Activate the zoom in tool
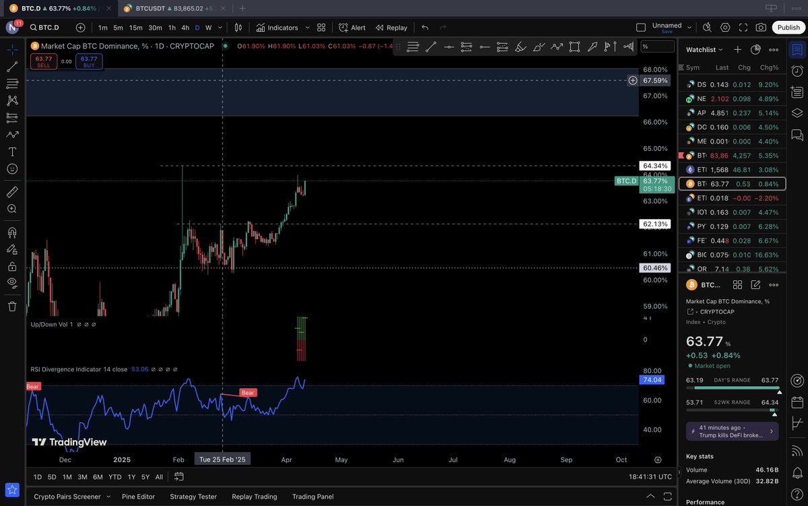 [12, 209]
